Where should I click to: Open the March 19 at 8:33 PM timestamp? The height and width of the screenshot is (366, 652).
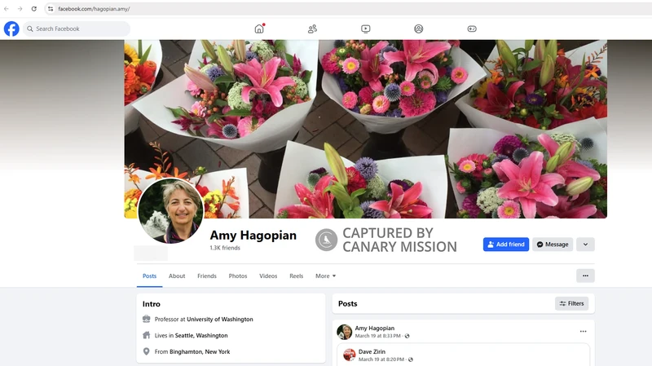[x=378, y=336]
